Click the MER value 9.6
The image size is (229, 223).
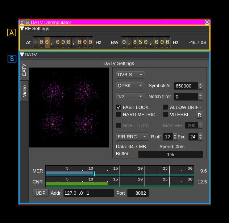203,171
